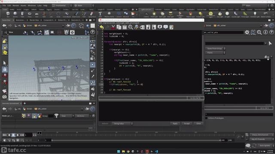Click the copy icon in editor toolbar
This screenshot has width=275, height=154.
coord(119,27)
